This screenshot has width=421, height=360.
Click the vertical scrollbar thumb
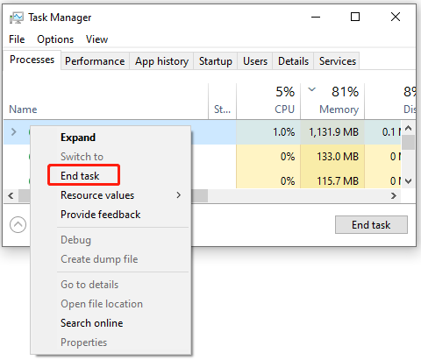pos(409,143)
